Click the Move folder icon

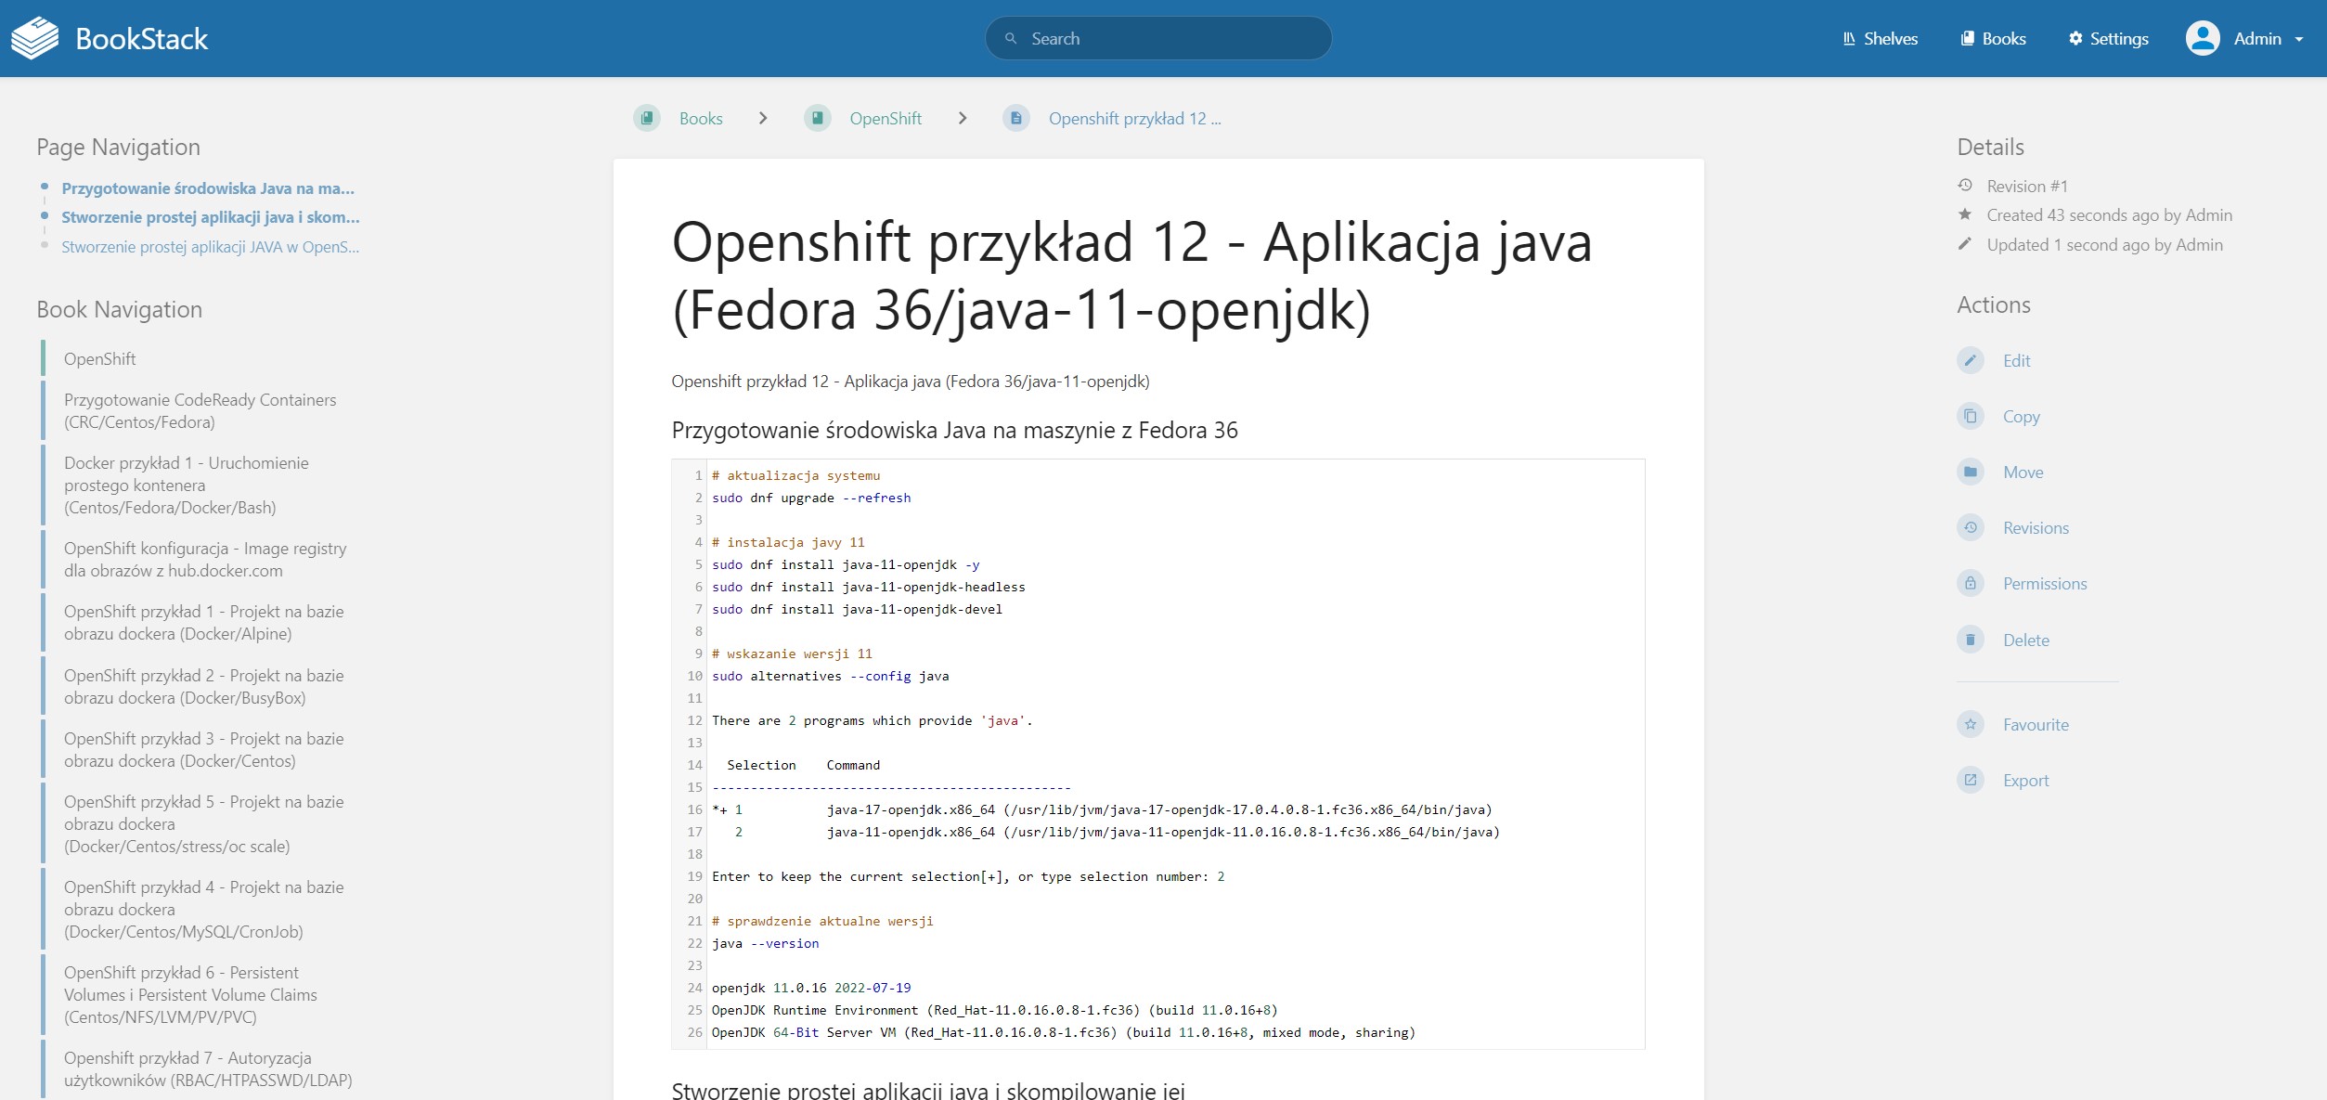click(x=1970, y=472)
